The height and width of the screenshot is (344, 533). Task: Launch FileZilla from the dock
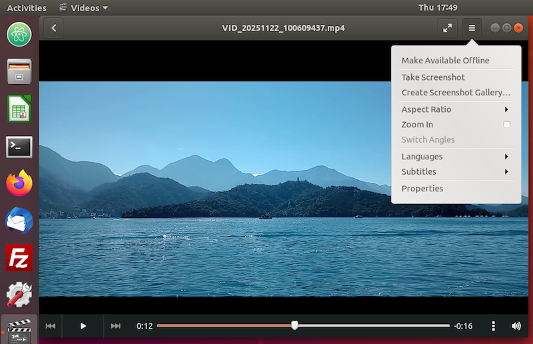[19, 258]
